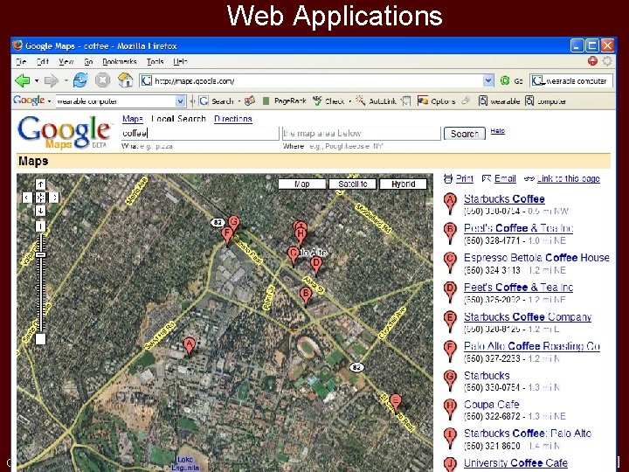Screen dimensions: 629x472
Task: Pan the map down with the arrow
Action: coord(40,211)
